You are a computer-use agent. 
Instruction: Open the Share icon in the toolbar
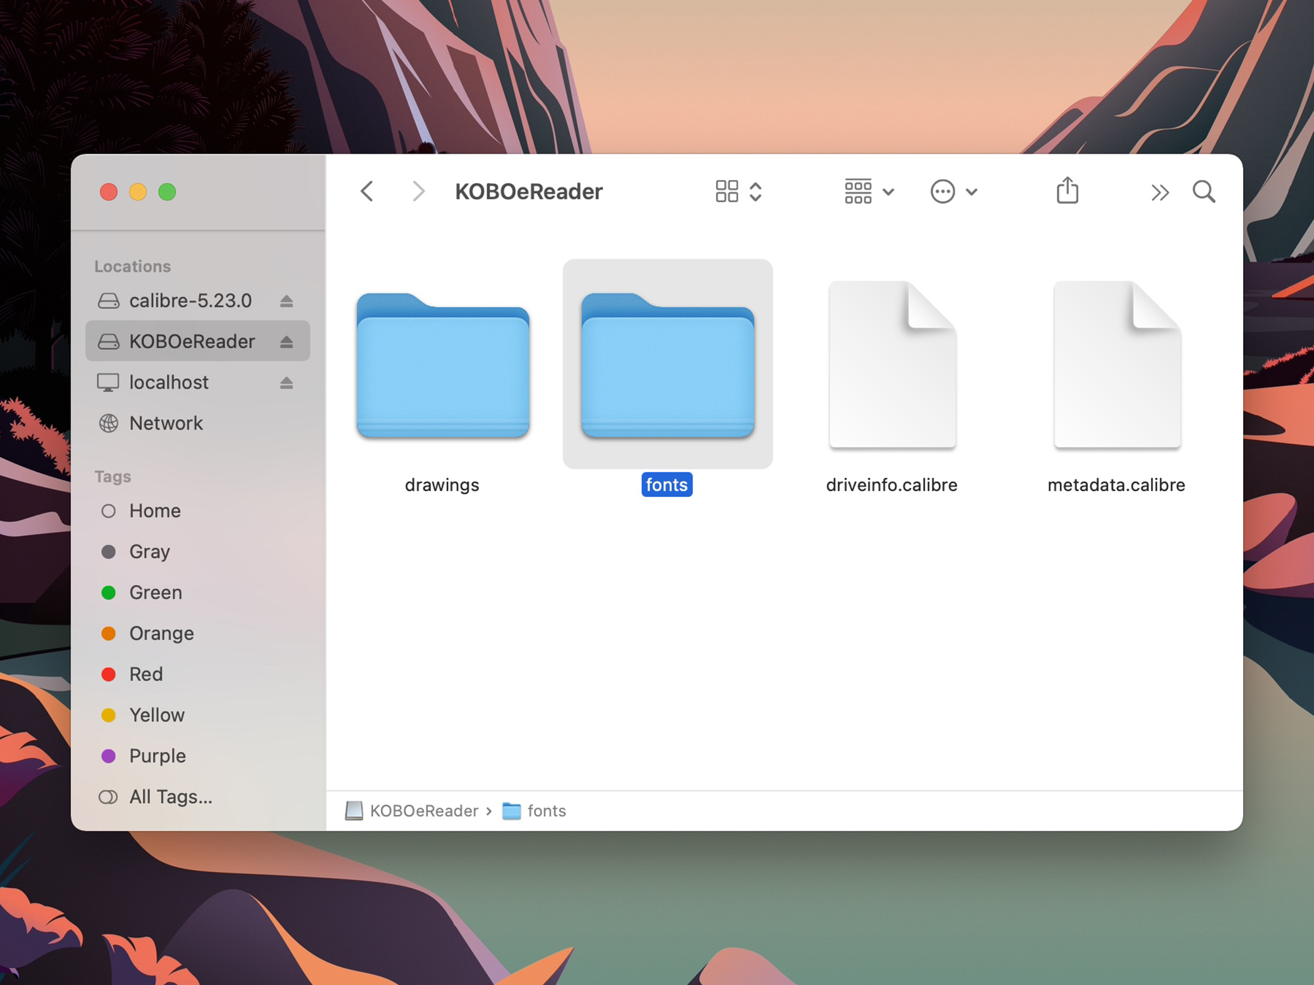[1068, 191]
